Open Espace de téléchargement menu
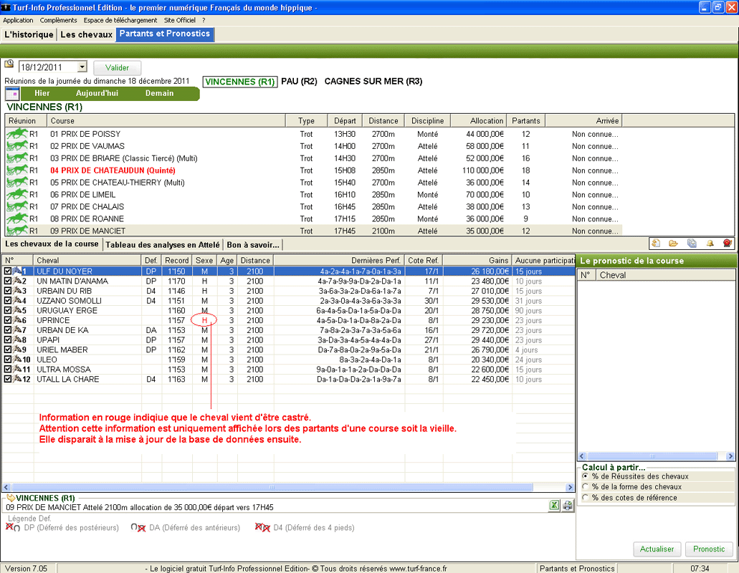 (120, 20)
